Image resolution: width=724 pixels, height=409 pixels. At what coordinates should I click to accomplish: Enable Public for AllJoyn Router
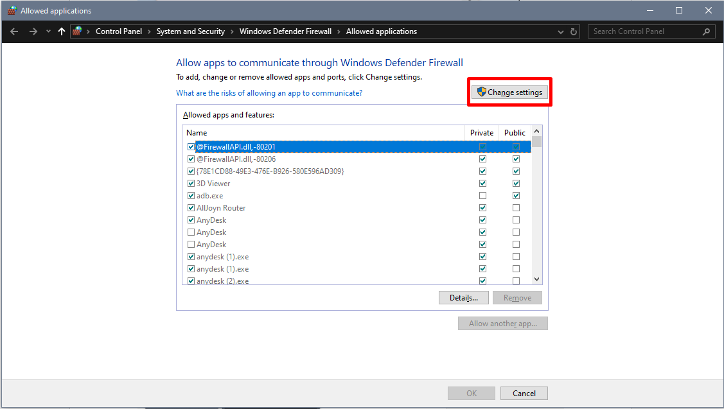[516, 208]
